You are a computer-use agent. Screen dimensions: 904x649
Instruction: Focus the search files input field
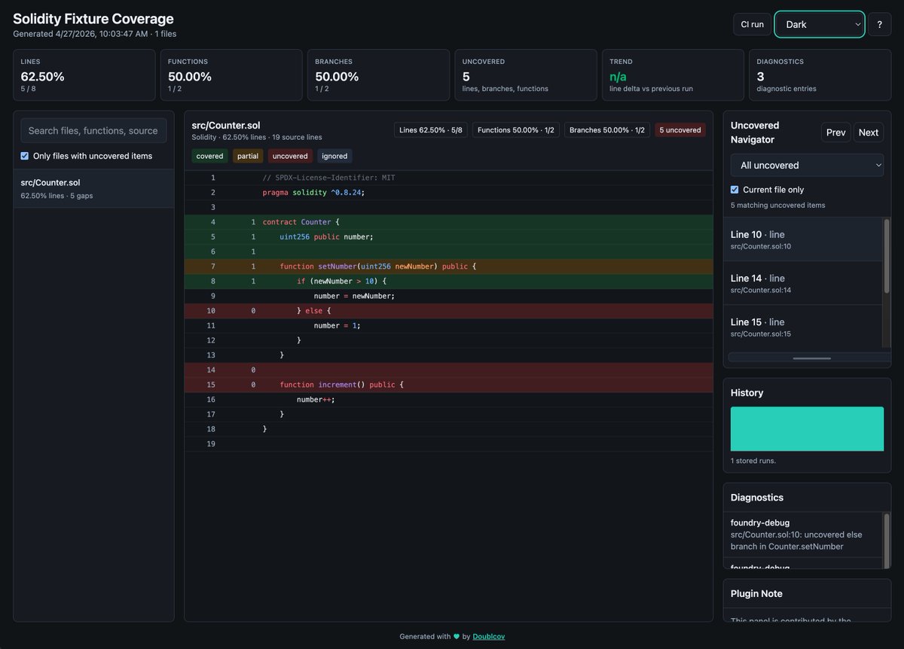(93, 130)
